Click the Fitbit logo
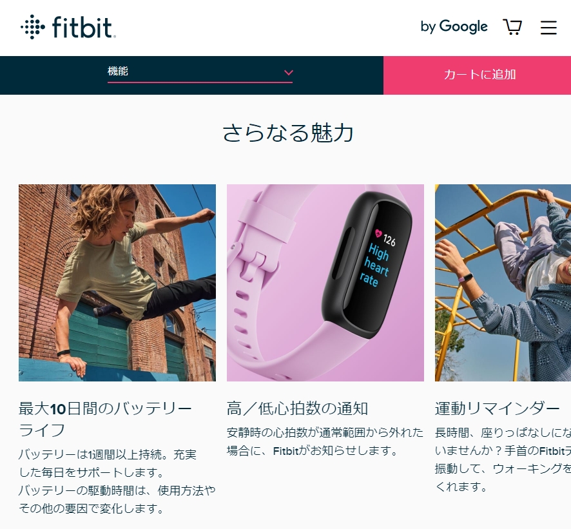Screen dimensions: 571x529 point(68,27)
